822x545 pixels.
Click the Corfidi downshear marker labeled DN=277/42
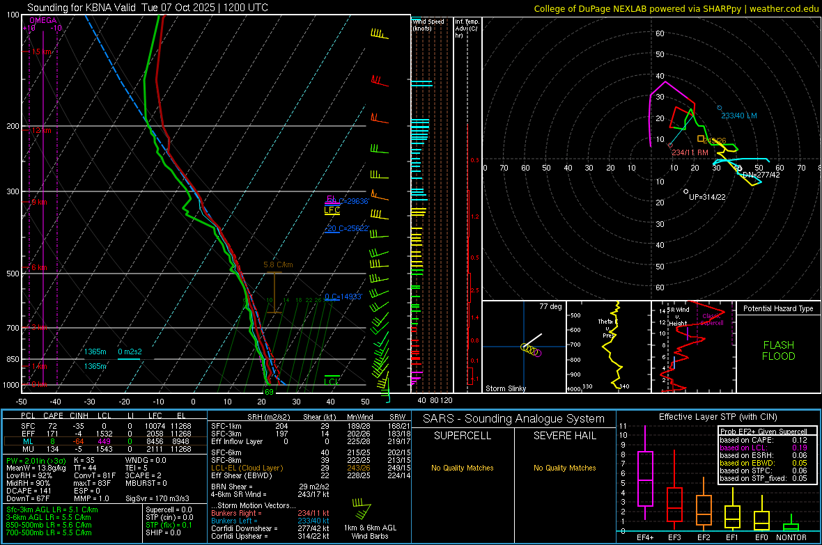click(738, 168)
